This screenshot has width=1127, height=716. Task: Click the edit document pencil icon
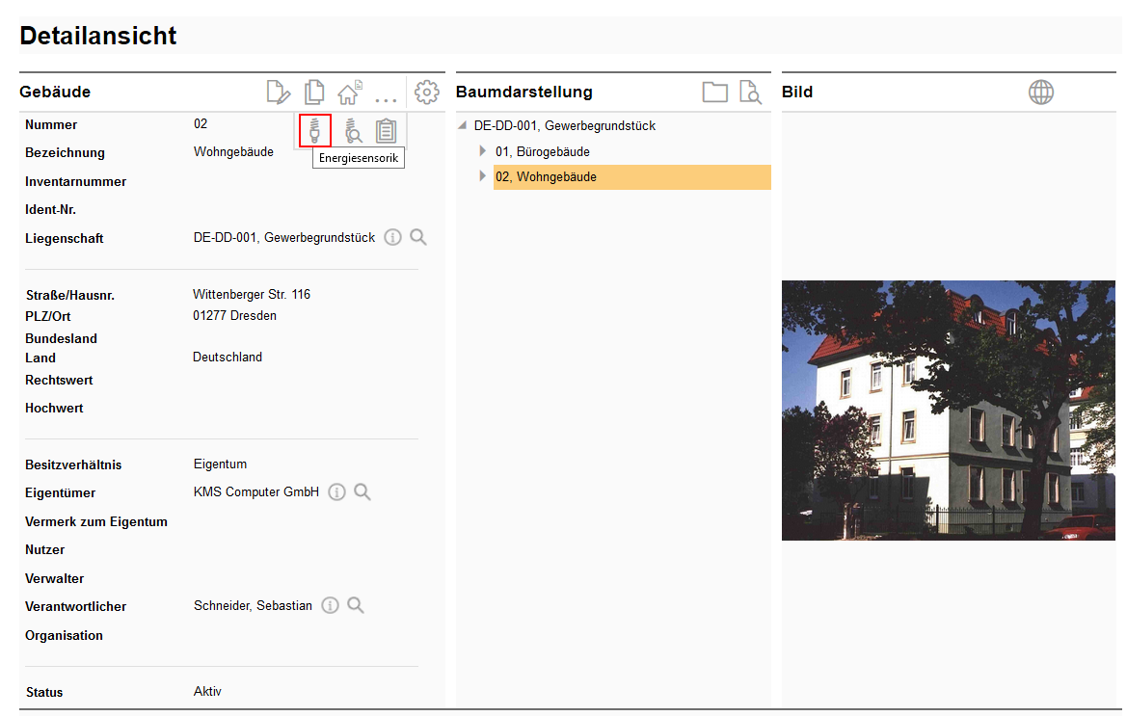pos(278,93)
